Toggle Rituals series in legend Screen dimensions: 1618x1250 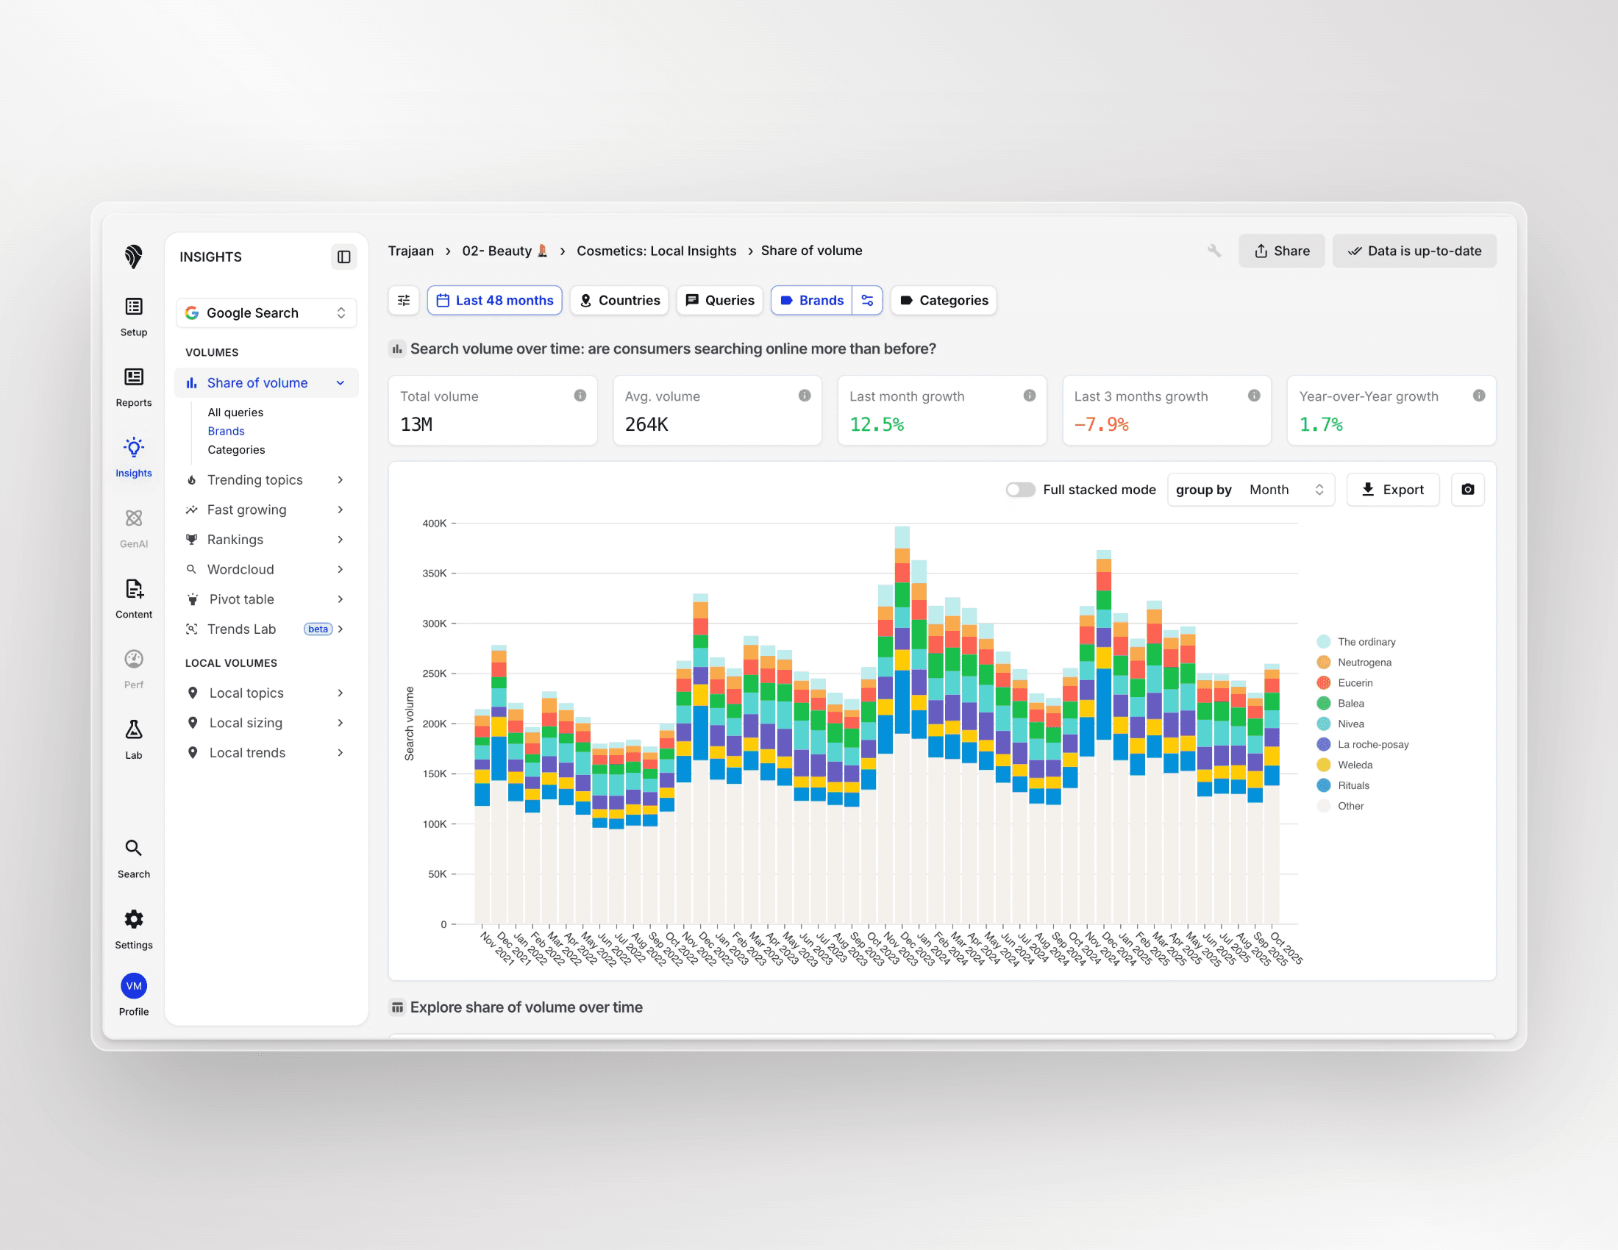[x=1353, y=786]
